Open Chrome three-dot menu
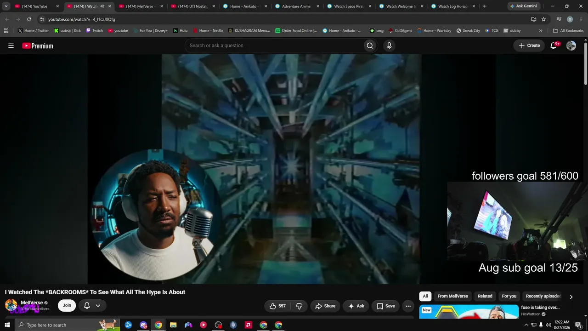 point(581,19)
